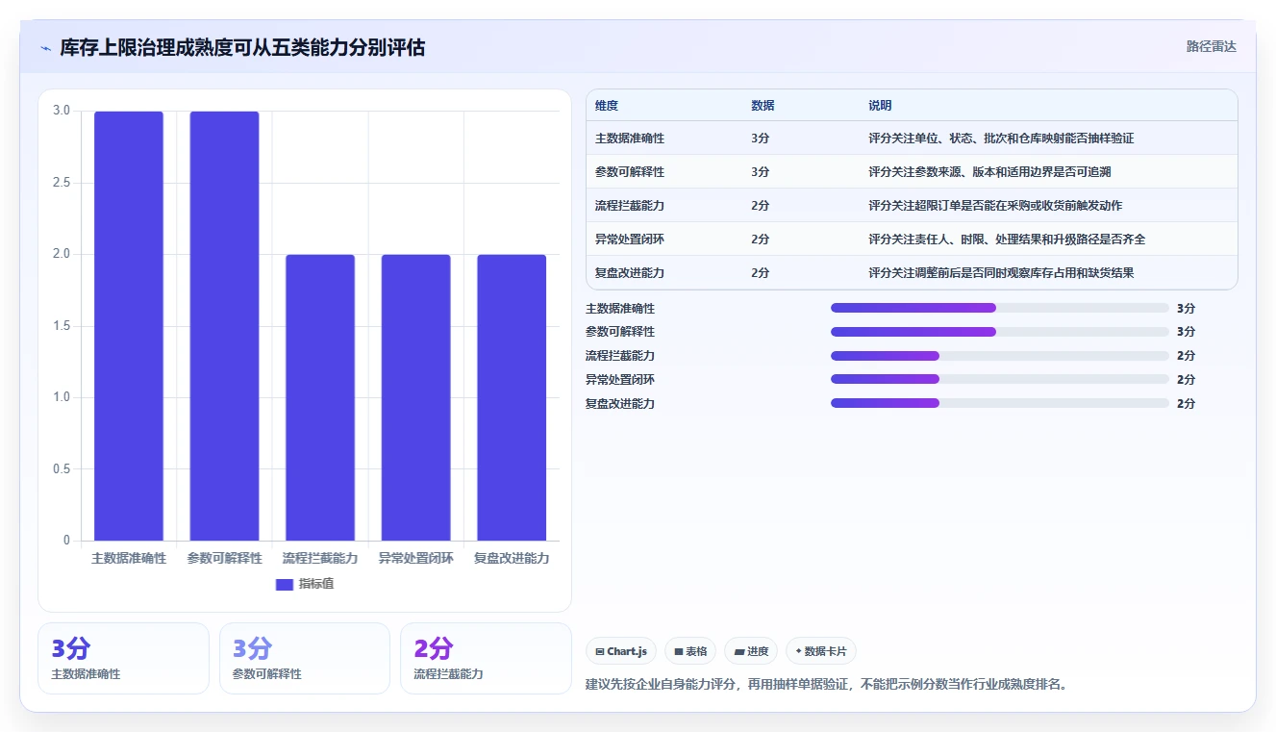Open the 流程拦截能力 2分 data card

[x=486, y=658]
